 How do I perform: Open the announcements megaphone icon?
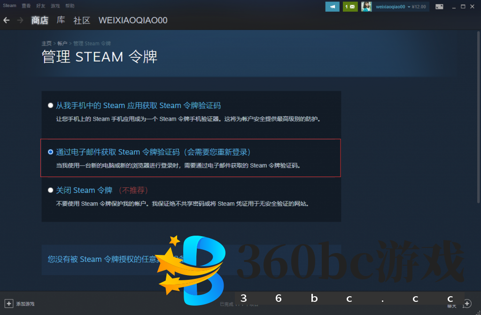pos(332,7)
